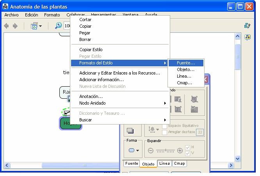Select Fuente... in the submenu
The image size is (260, 176).
[x=185, y=63]
